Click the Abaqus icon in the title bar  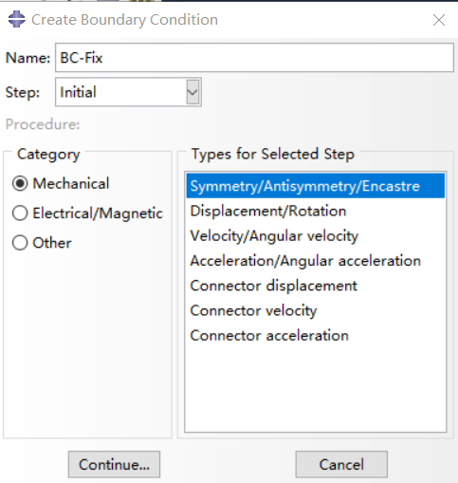pyautogui.click(x=17, y=19)
